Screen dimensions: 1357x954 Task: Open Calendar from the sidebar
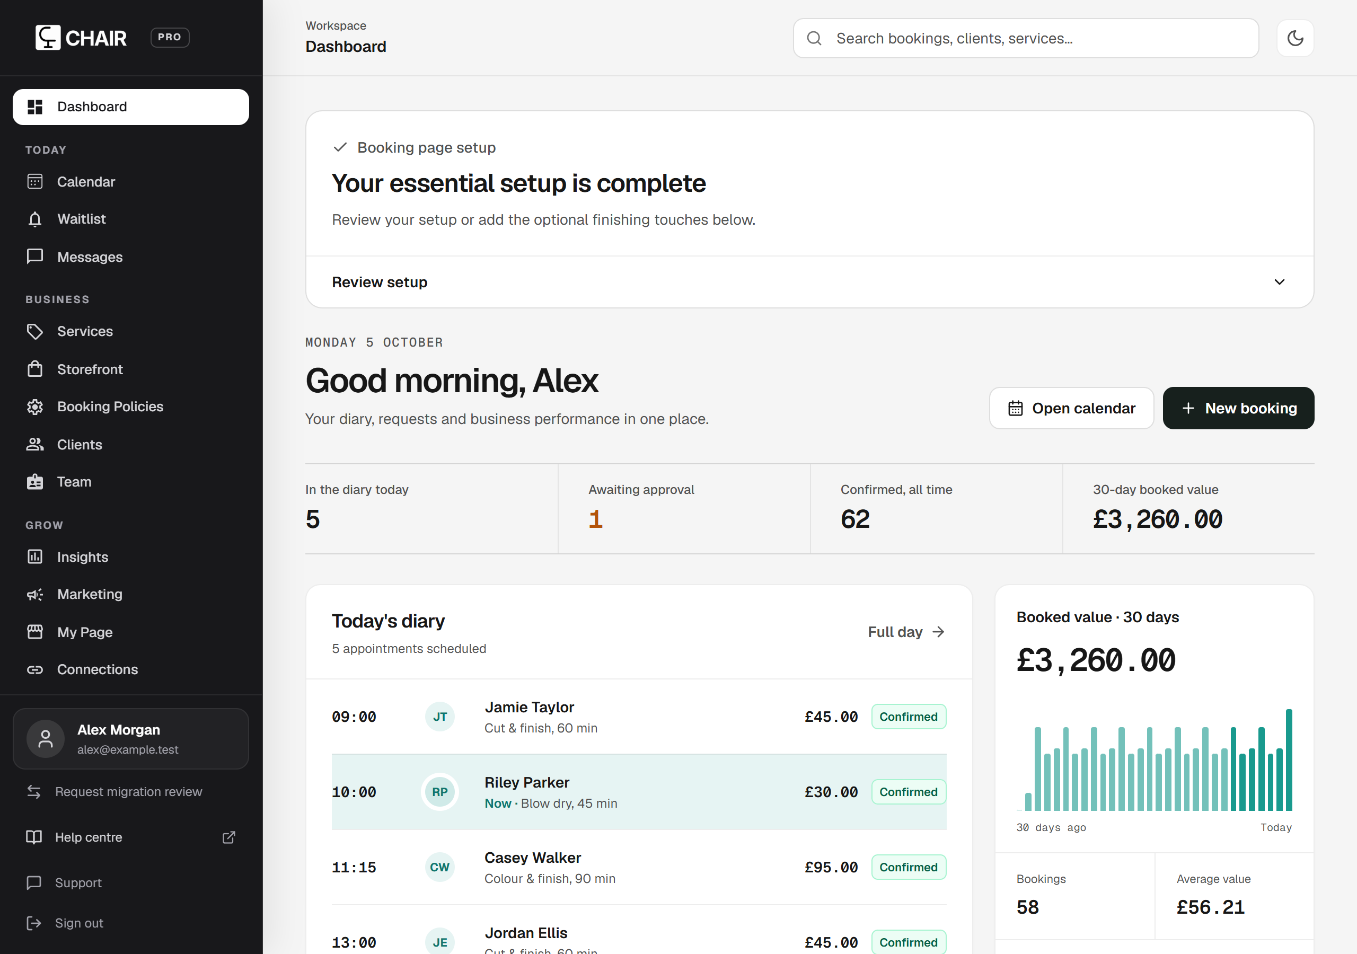coord(130,181)
